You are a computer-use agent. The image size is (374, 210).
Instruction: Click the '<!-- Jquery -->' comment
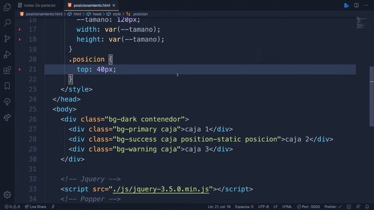pyautogui.click(x=91, y=179)
